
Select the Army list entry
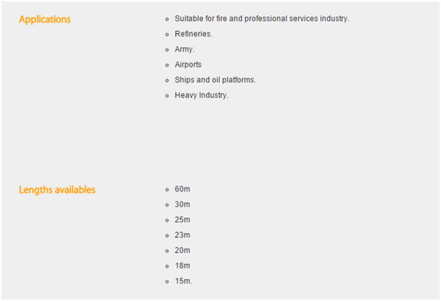tap(184, 49)
